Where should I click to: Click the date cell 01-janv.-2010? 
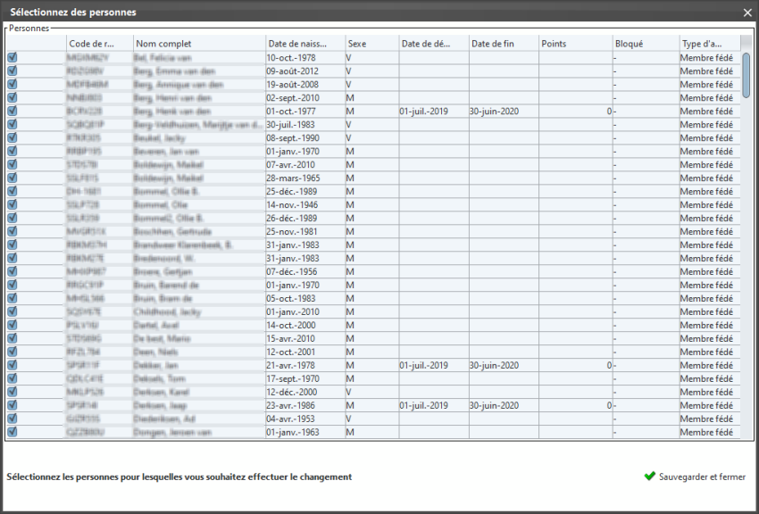(x=305, y=312)
